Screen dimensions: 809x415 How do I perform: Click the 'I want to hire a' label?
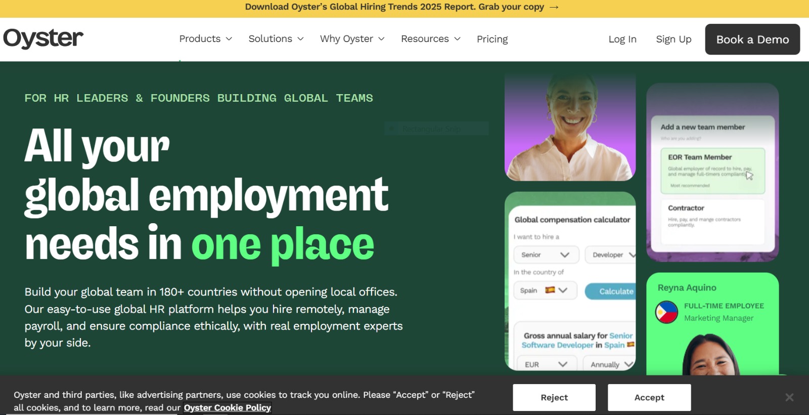tap(536, 237)
